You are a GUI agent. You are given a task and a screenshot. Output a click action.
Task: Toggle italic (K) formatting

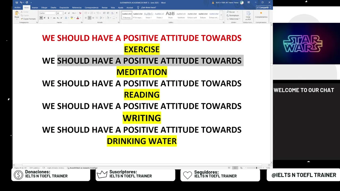(45, 18)
